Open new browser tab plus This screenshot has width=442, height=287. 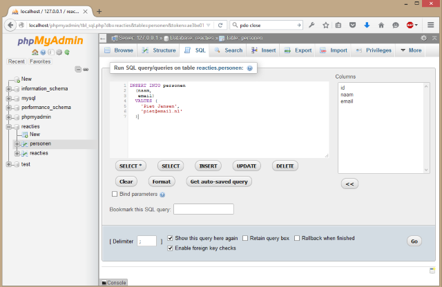tap(99, 11)
